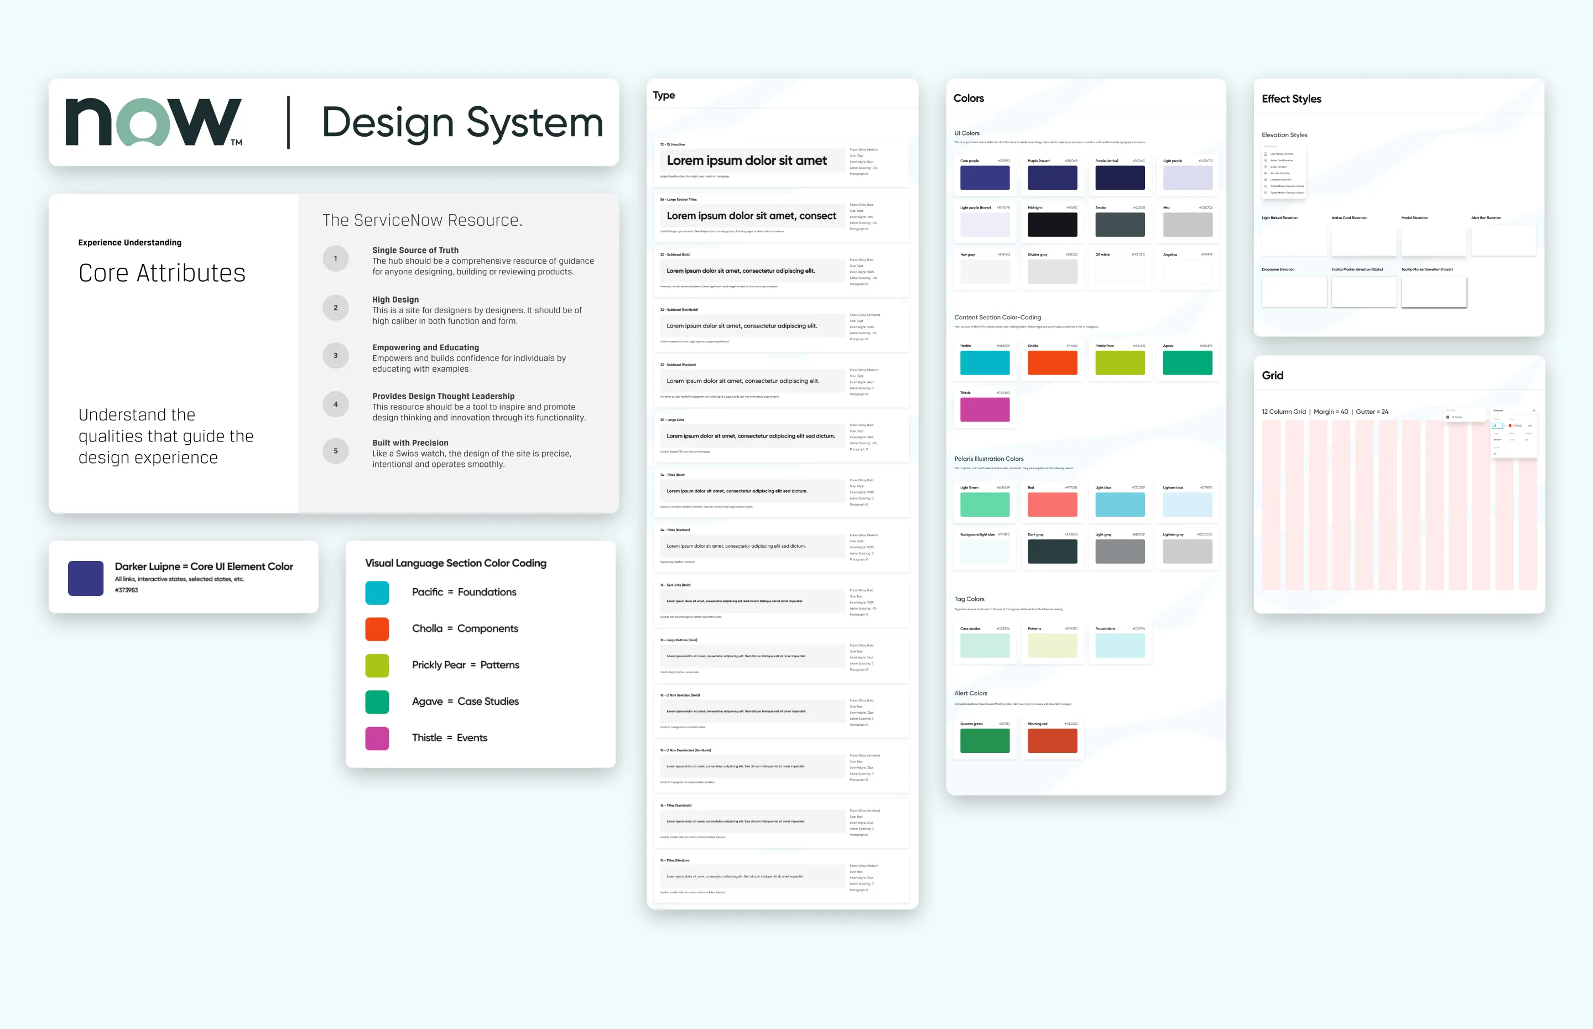Select the Divider gray swatch
The width and height of the screenshot is (1593, 1029).
pos(1052,272)
